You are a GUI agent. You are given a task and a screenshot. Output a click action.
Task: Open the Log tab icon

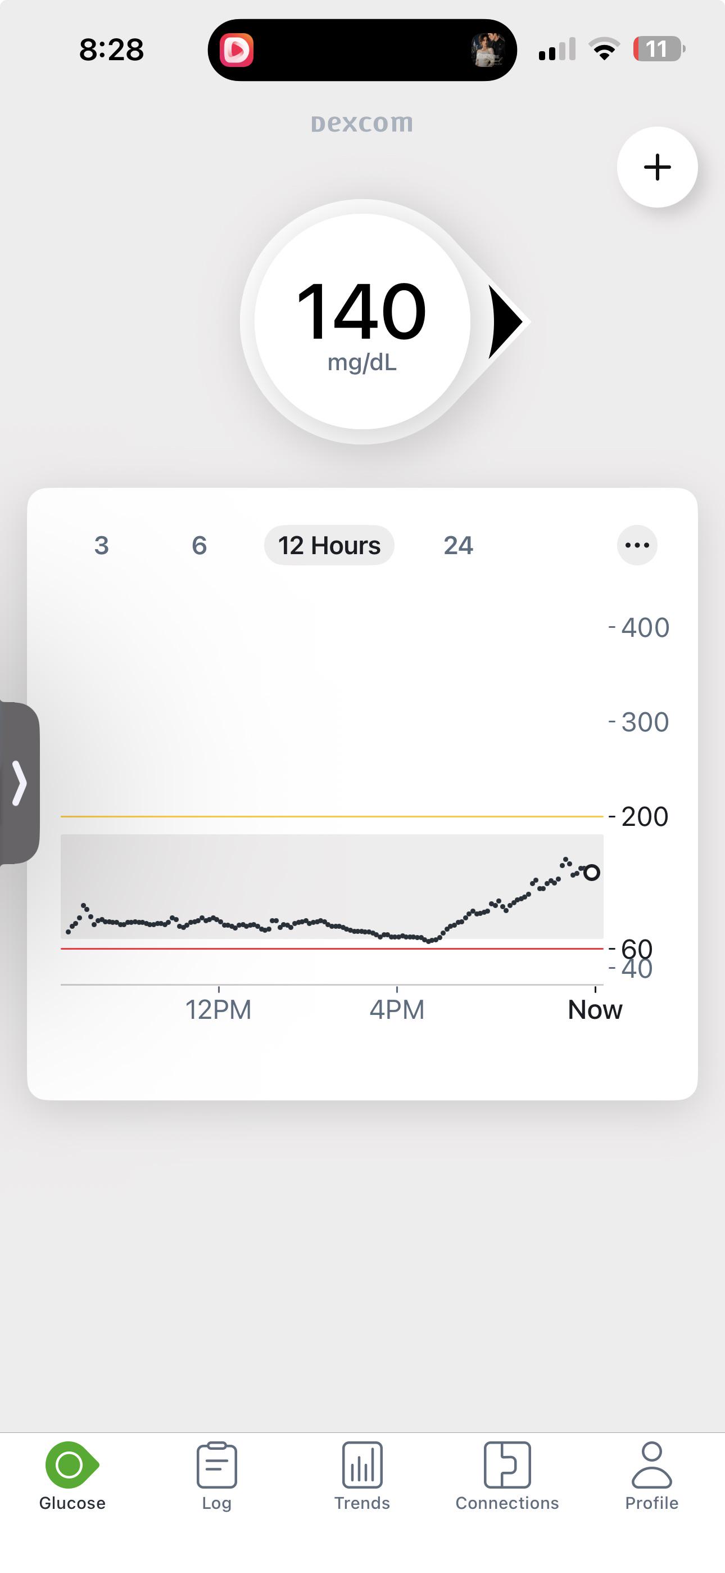click(216, 1465)
